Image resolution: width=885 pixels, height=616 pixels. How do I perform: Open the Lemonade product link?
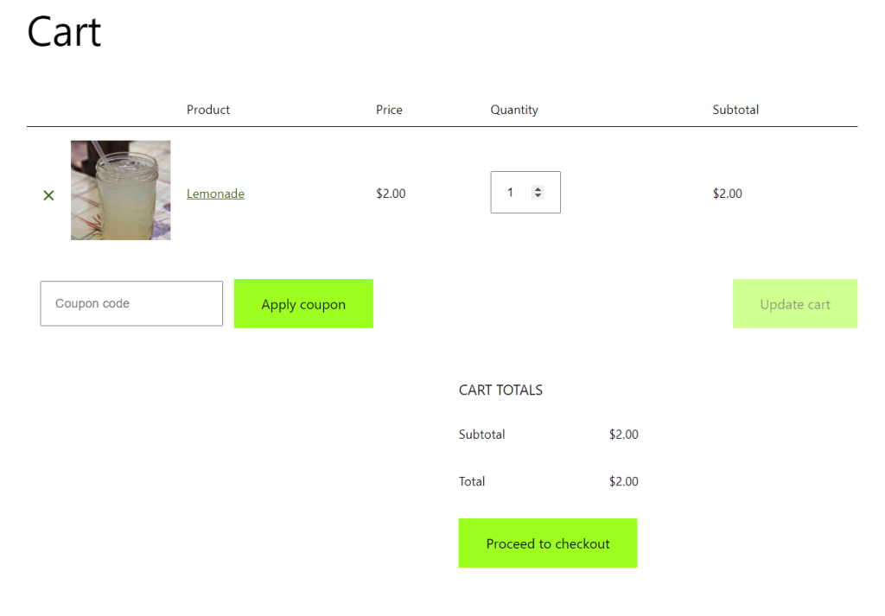[215, 194]
